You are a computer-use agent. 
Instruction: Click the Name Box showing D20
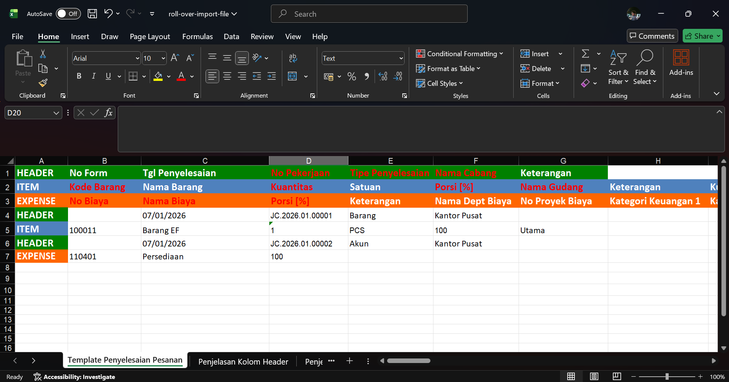coord(28,113)
